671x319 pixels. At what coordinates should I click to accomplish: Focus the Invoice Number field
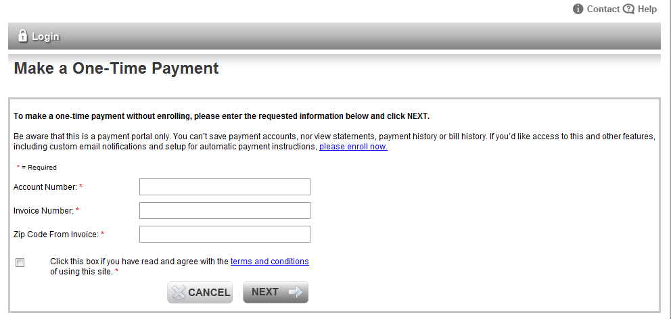[225, 210]
